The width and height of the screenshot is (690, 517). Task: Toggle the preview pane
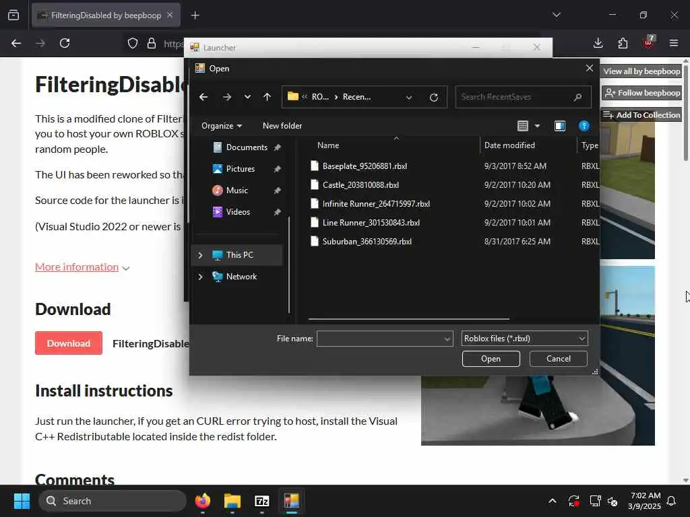[560, 126]
